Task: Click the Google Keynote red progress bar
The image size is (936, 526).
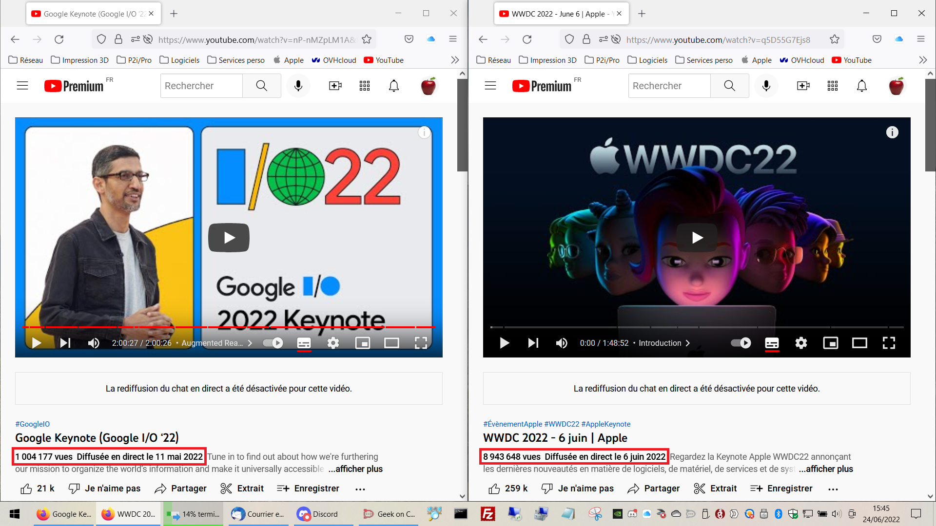Action: pyautogui.click(x=228, y=327)
